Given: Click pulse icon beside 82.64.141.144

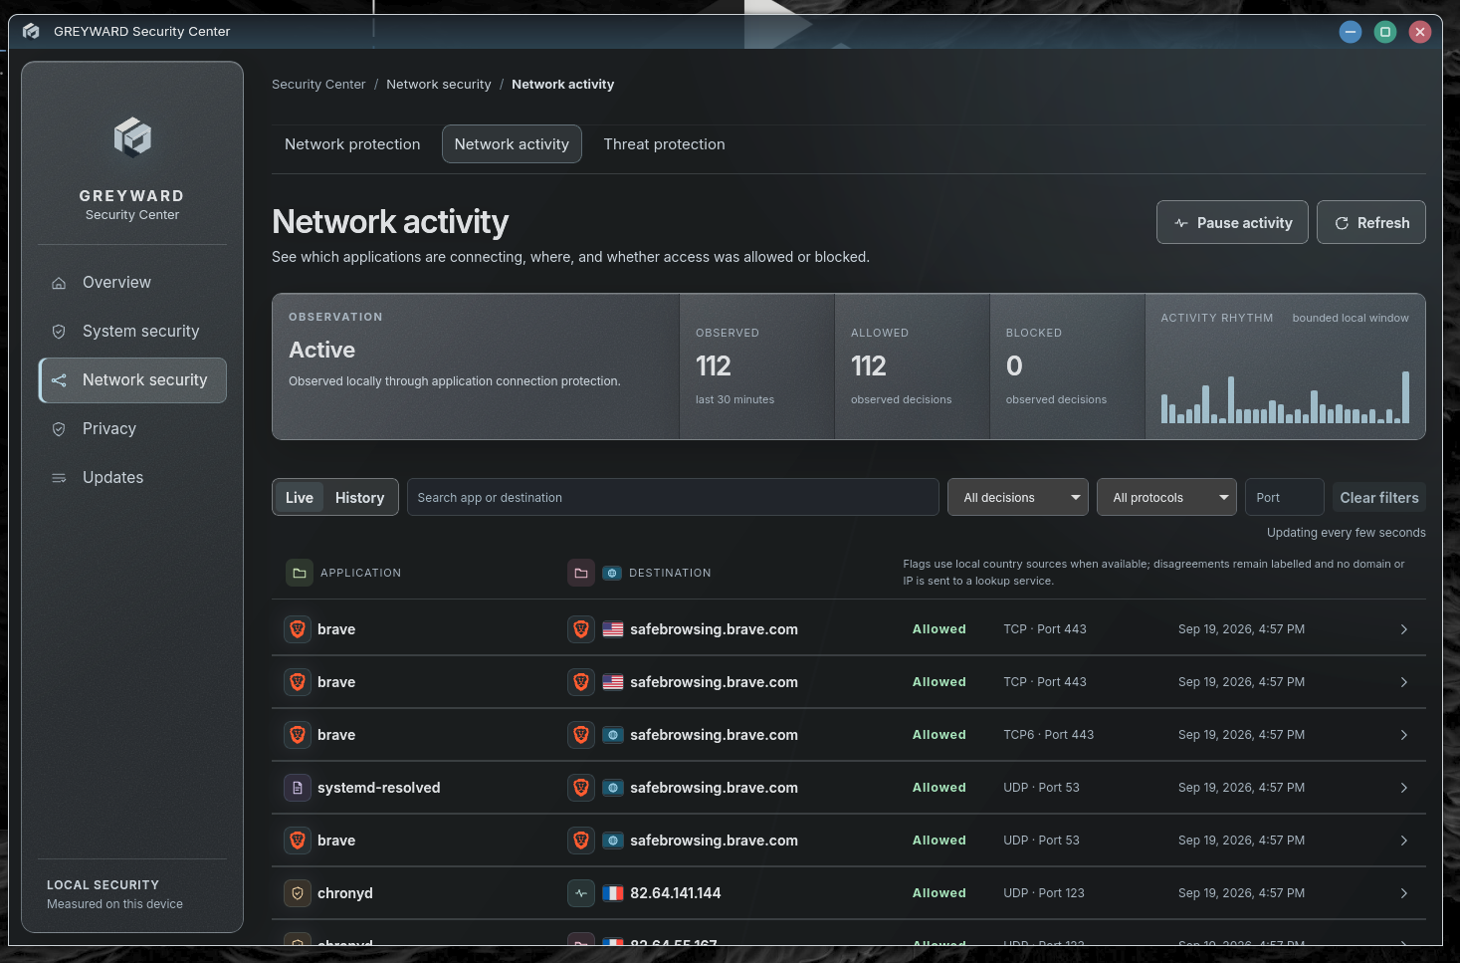Looking at the screenshot, I should (x=581, y=893).
